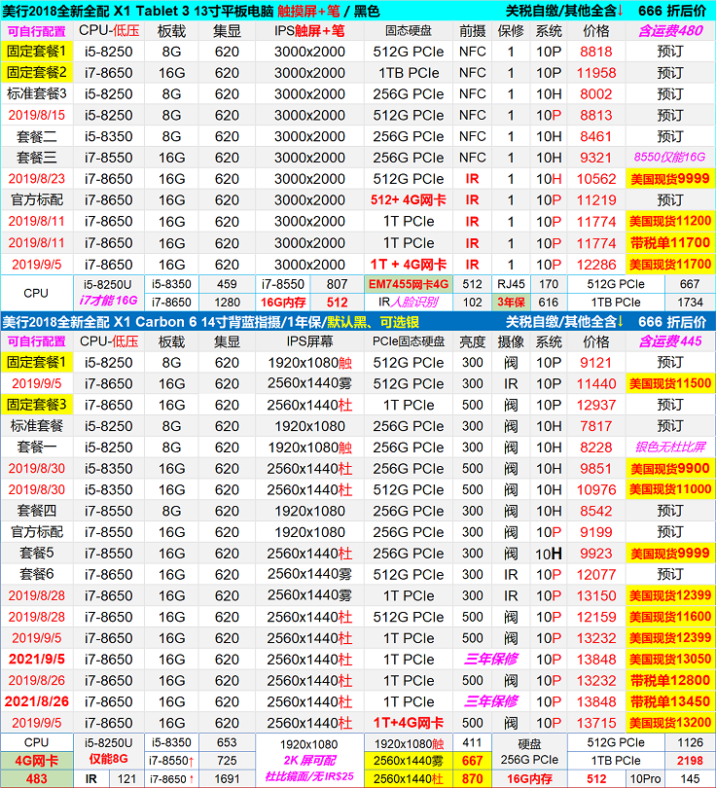
Task: Select the 2021/8/26 date cell
Action: [37, 701]
